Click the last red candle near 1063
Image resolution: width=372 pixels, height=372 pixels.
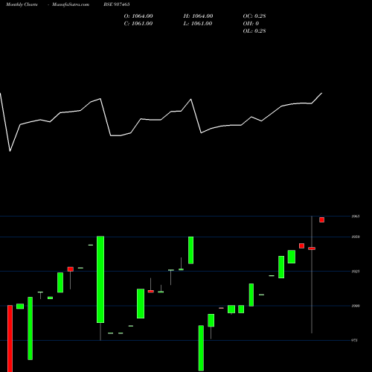[321, 219]
